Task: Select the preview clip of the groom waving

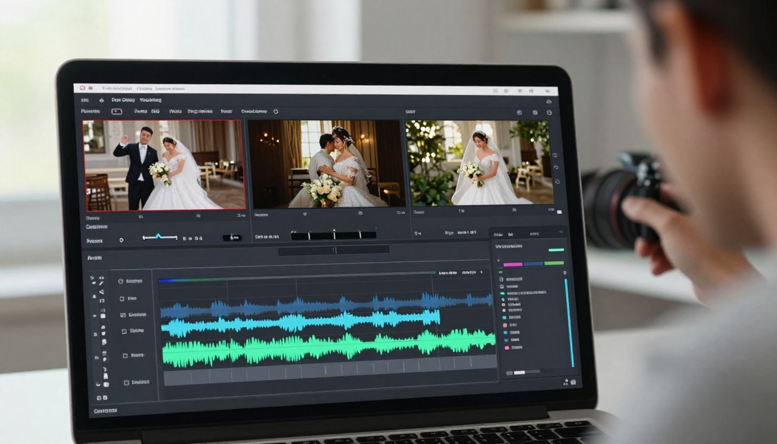Action: coord(164,165)
